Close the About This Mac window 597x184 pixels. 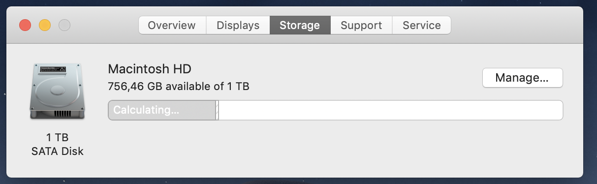[25, 25]
